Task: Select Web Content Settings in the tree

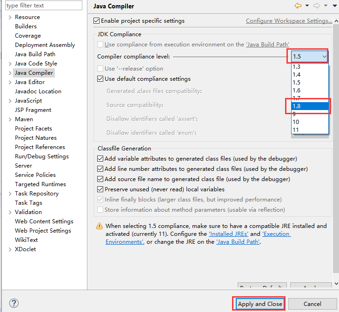Action: (x=44, y=221)
